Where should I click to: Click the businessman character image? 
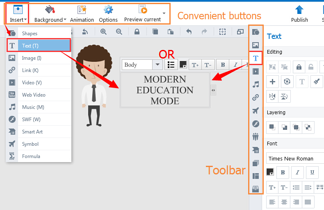point(94,85)
